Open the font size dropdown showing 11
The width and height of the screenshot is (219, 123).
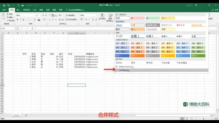(40, 15)
